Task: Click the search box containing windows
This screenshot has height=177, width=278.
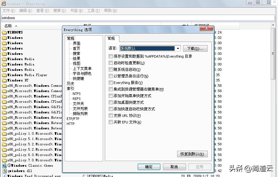Action: click(138, 18)
